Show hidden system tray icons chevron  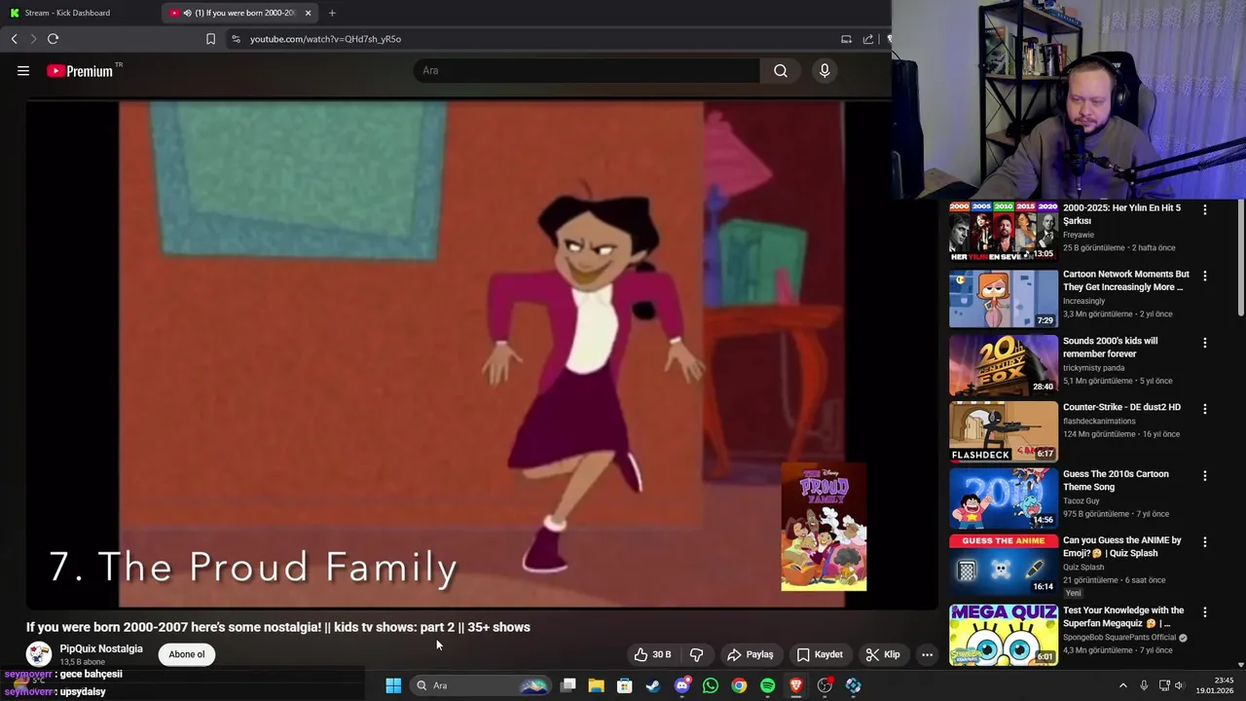coord(1122,685)
